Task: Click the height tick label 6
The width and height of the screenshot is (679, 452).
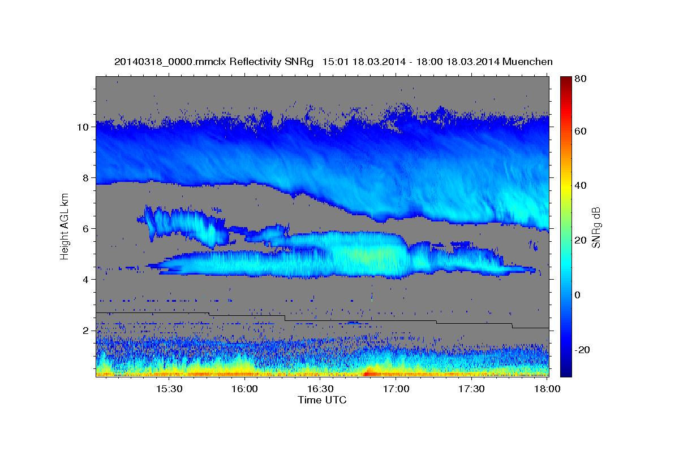Action: [87, 229]
